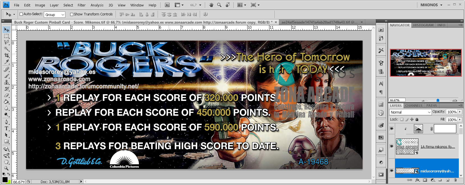
Task: Toggle lock position
Action: pos(412,119)
